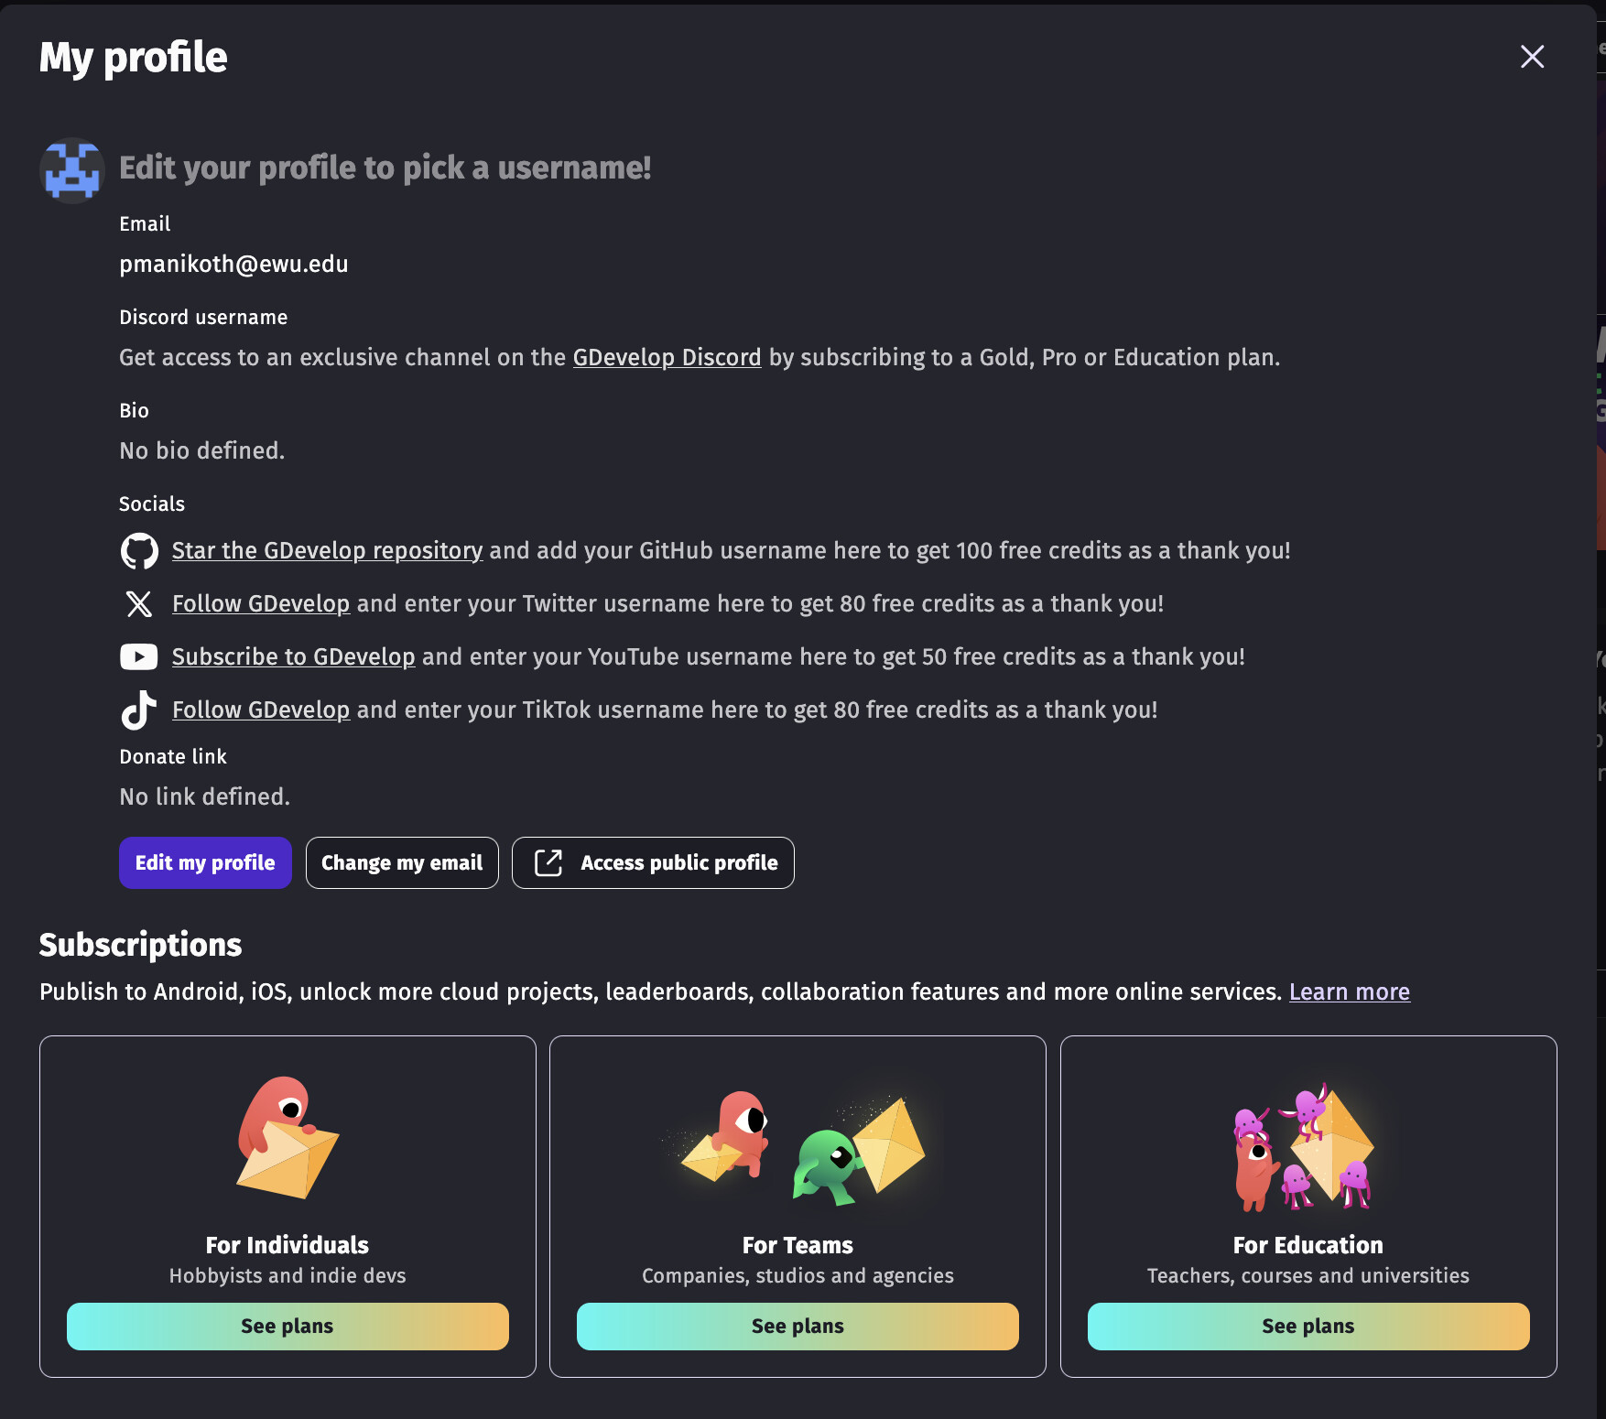See plans for Individuals
The width and height of the screenshot is (1606, 1419).
coord(288,1327)
